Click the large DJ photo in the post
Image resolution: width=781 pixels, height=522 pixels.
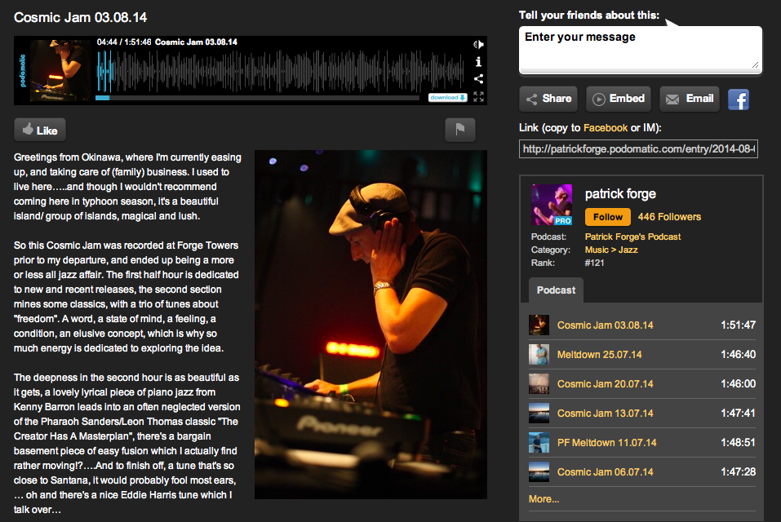pos(371,325)
